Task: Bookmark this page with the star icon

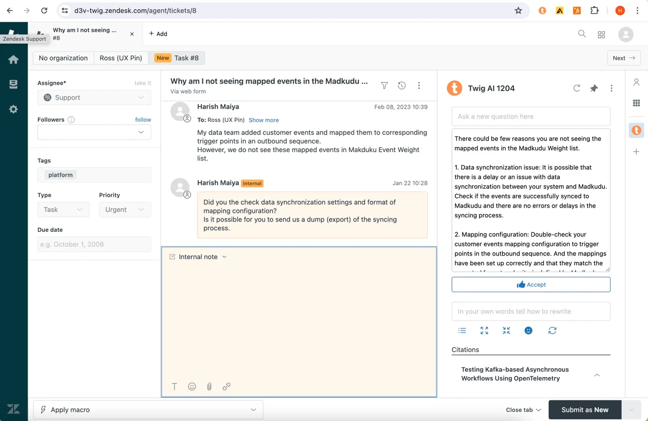Action: tap(518, 10)
